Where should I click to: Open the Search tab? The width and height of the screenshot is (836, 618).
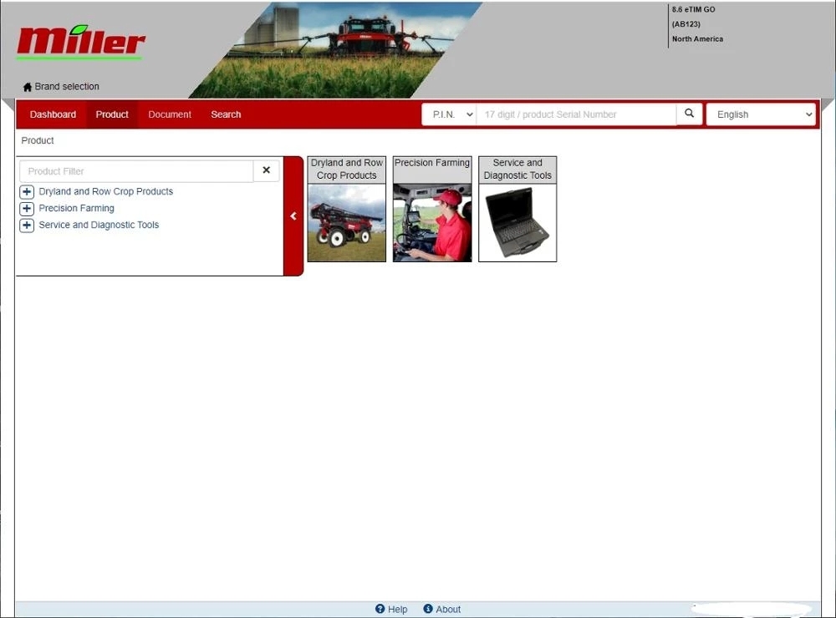pos(225,114)
